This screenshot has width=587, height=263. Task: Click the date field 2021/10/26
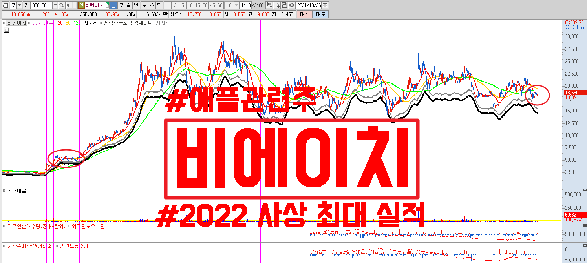pyautogui.click(x=309, y=5)
